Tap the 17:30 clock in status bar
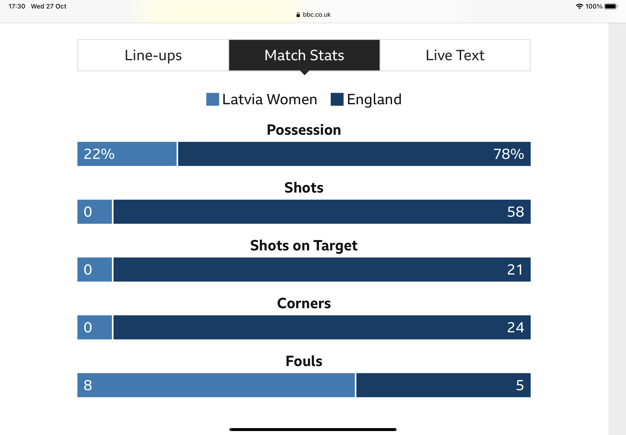626x435 pixels. point(17,6)
